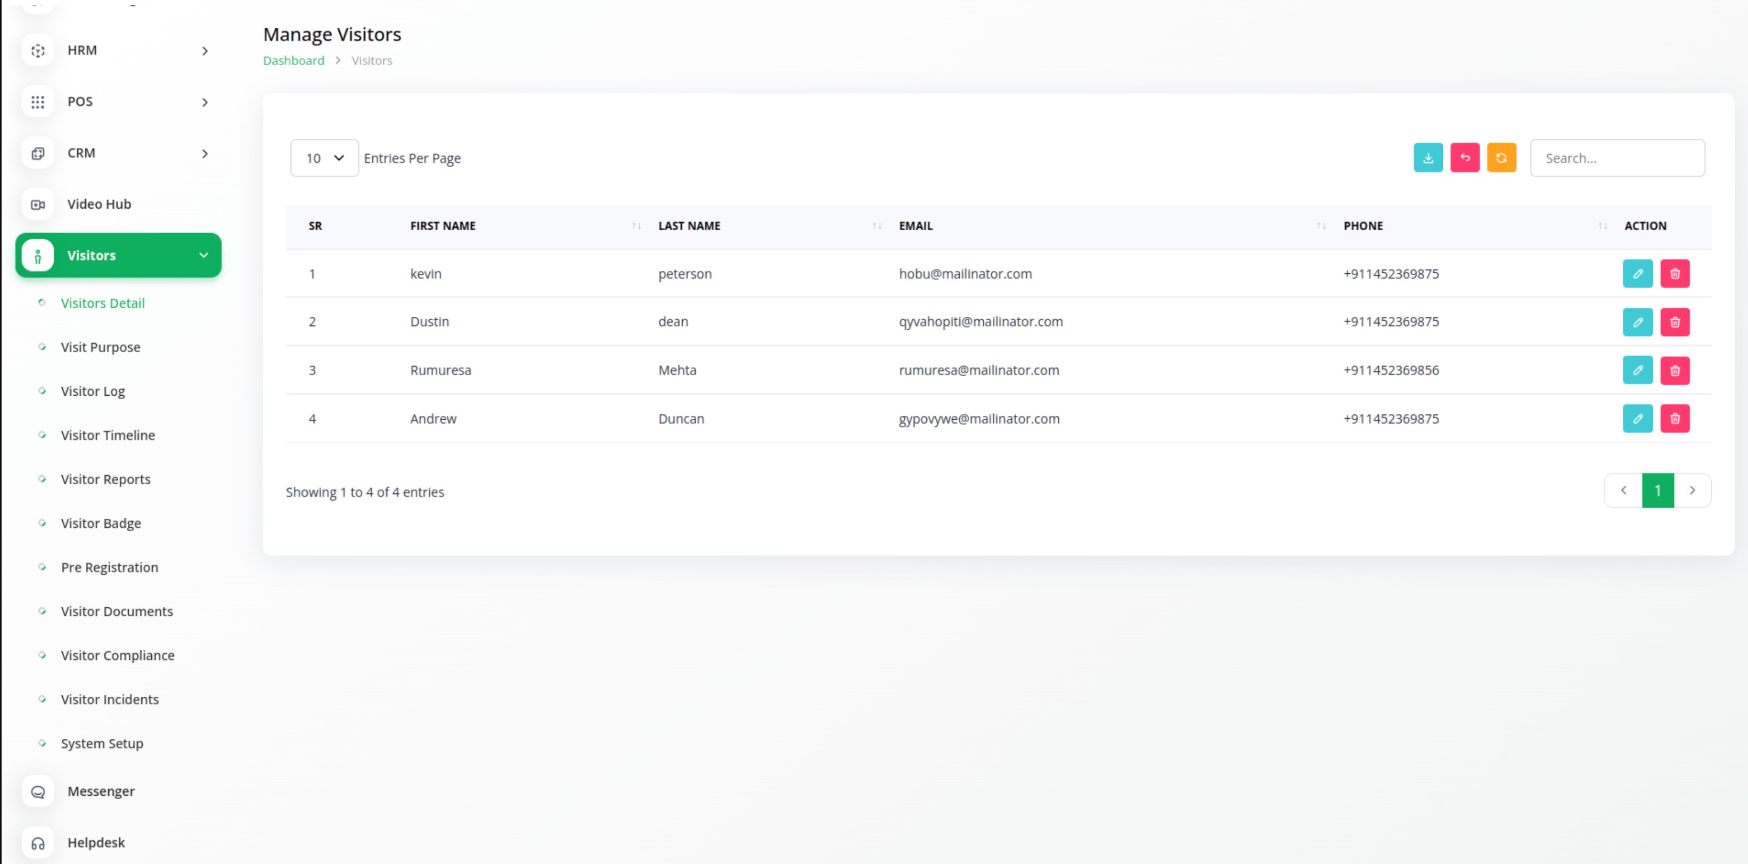Viewport: 1748px width, 864px height.
Task: Expand the POS menu chevron
Action: (205, 102)
